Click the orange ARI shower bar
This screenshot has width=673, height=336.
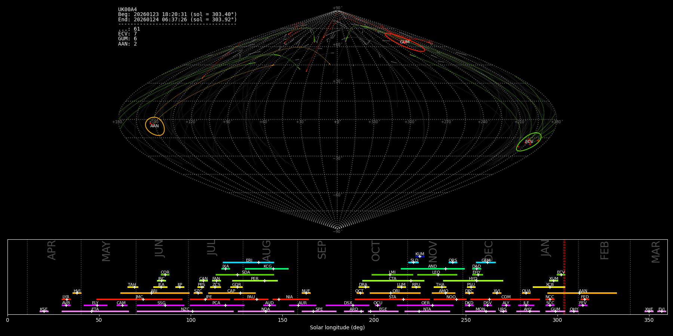tap(155, 293)
